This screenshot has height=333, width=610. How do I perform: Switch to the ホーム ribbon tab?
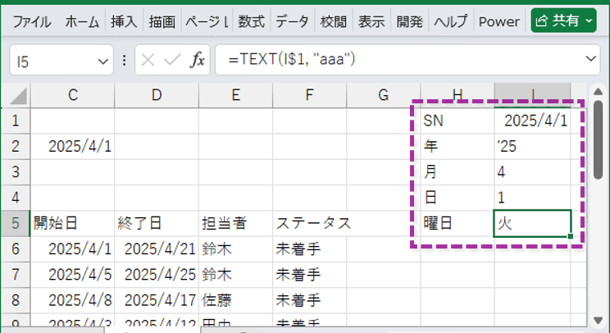pyautogui.click(x=82, y=21)
